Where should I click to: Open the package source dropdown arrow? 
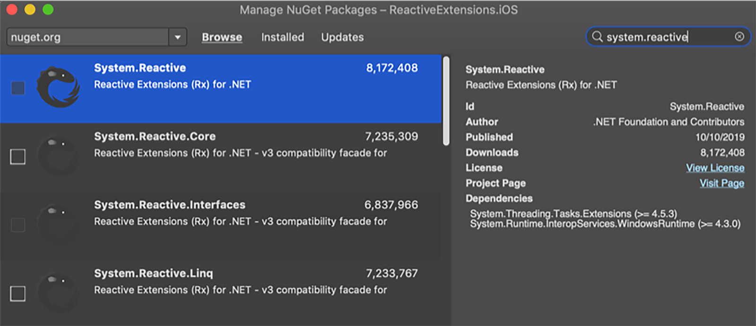tap(178, 37)
